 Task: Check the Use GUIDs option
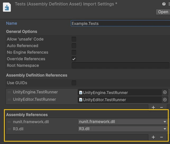pos(74,83)
